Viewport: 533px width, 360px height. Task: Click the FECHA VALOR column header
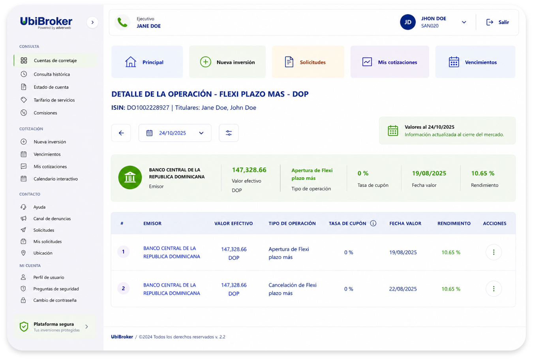click(x=405, y=223)
